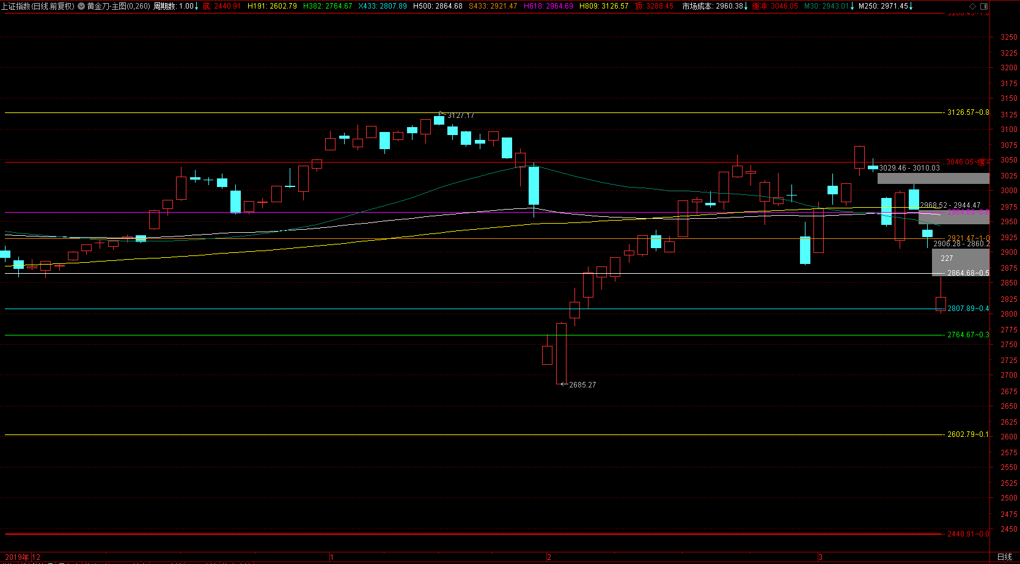Click the 2500 tick on the price axis
Viewport: 1020px width, 564px height.
[x=1009, y=498]
